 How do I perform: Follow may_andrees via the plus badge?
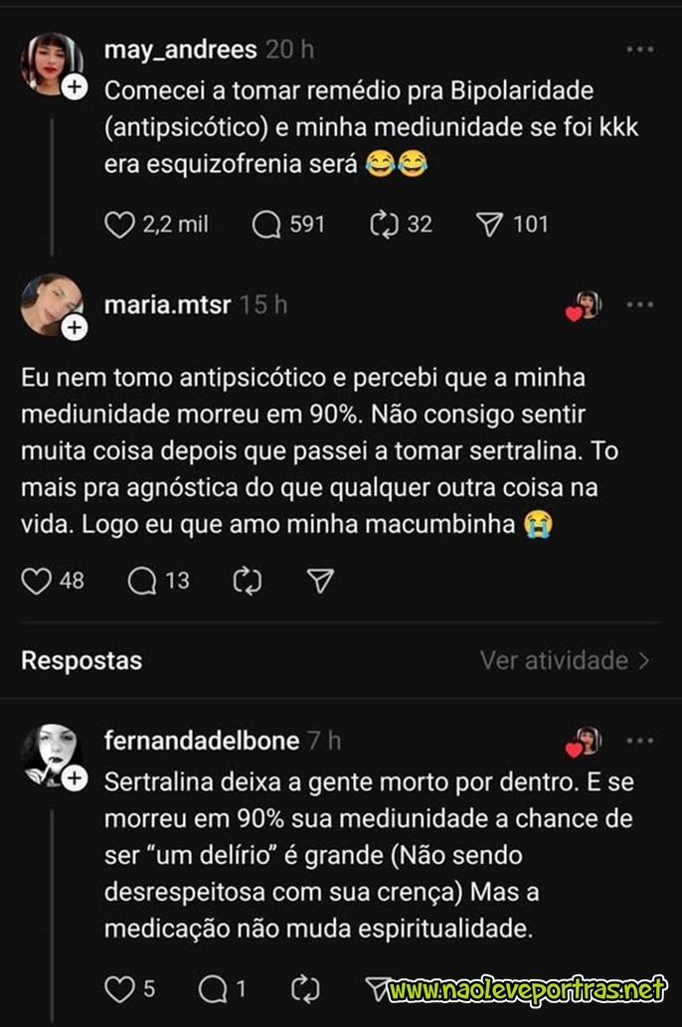tap(75, 86)
